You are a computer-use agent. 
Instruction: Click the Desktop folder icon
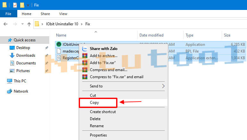(12, 48)
